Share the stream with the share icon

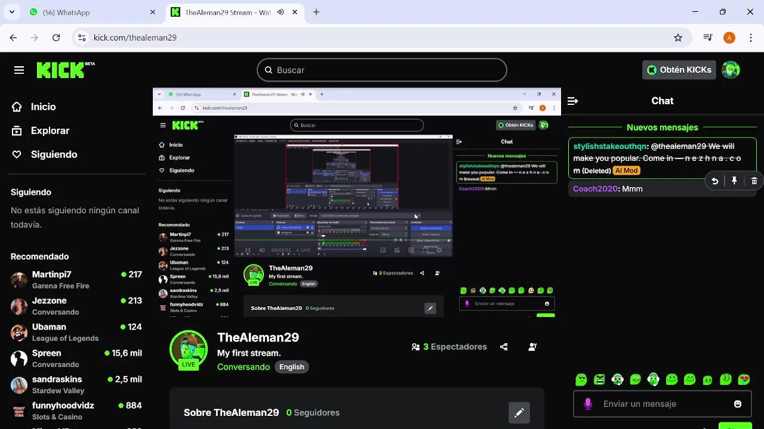[x=504, y=347]
